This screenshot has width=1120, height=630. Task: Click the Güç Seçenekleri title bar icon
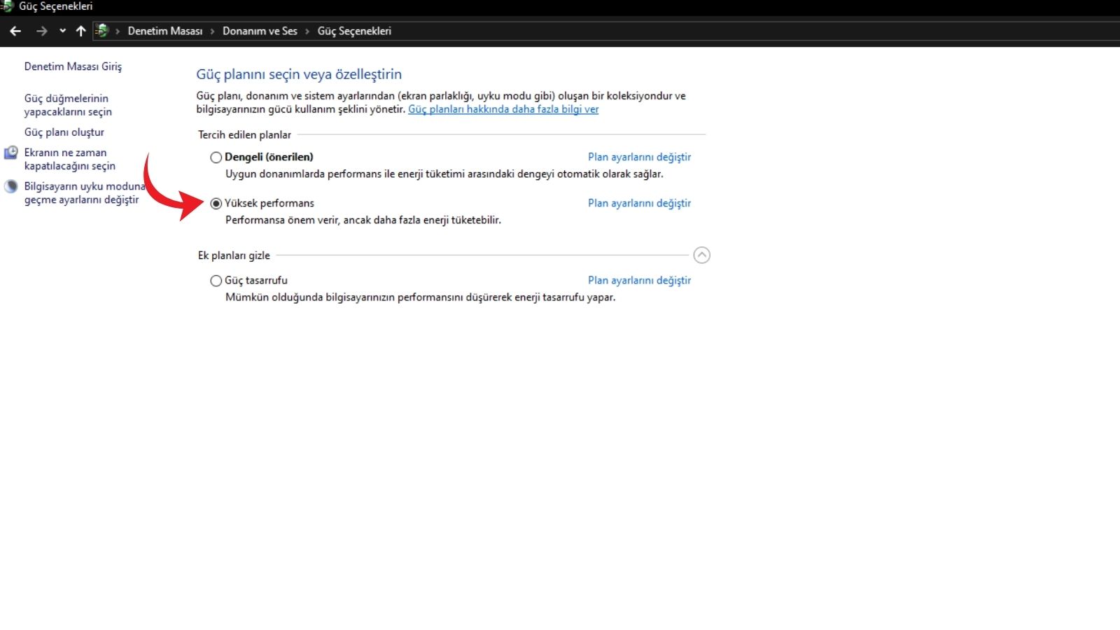point(7,6)
